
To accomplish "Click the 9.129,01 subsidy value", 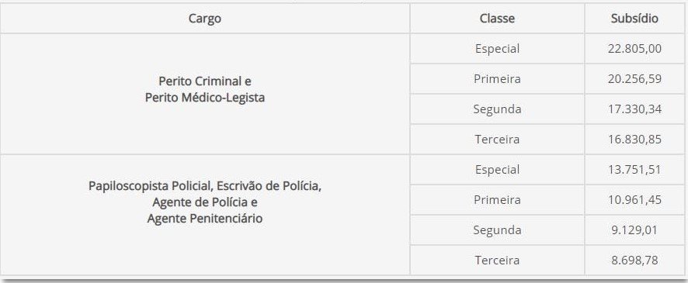I will tap(634, 230).
